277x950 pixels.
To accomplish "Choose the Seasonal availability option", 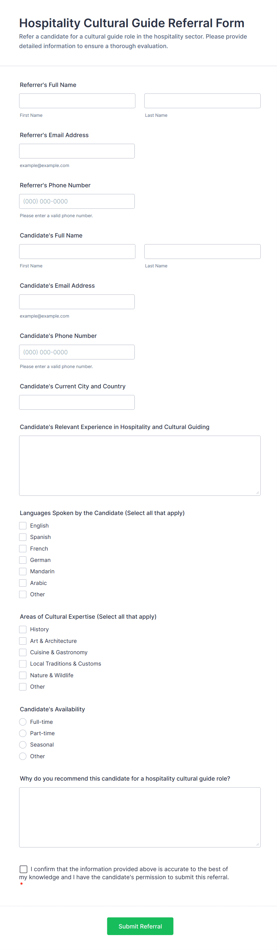I will 23,744.
